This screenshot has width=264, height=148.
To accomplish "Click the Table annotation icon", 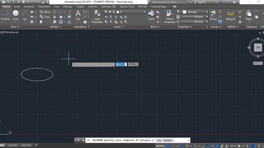I will pos(85,22).
